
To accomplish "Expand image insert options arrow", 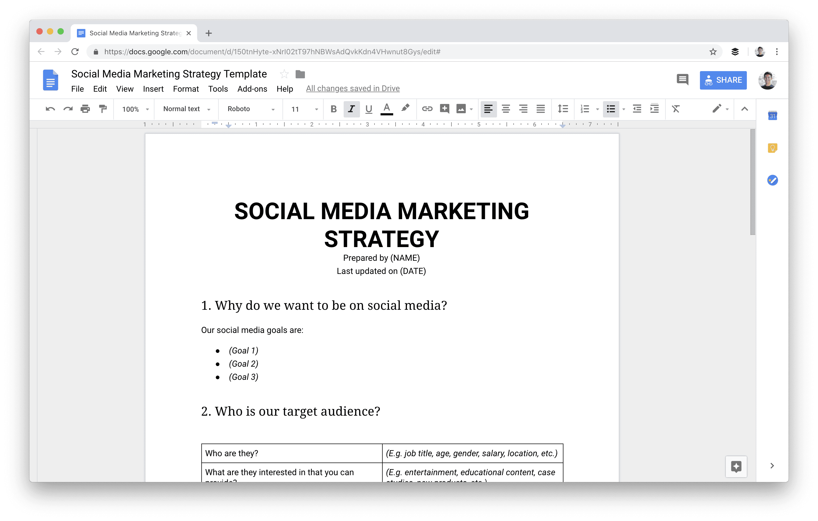I will click(x=471, y=109).
